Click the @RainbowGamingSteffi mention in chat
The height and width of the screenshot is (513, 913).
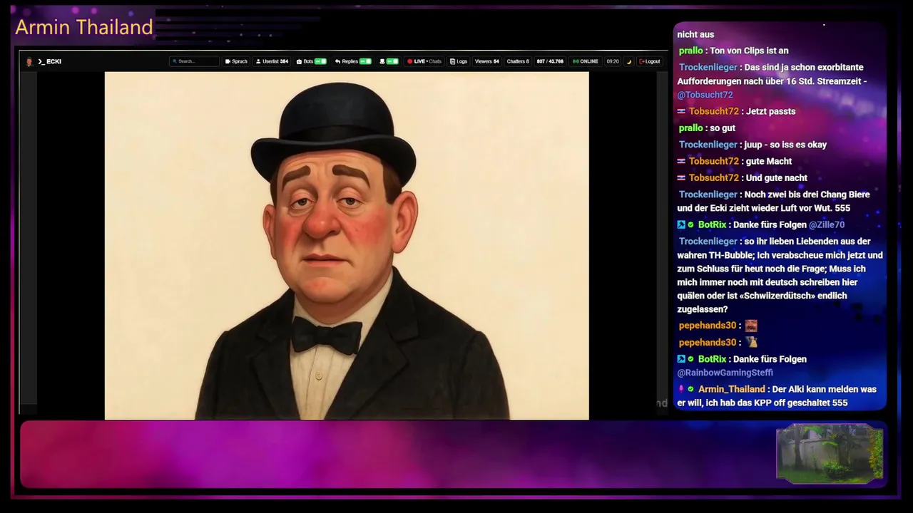[x=725, y=373]
